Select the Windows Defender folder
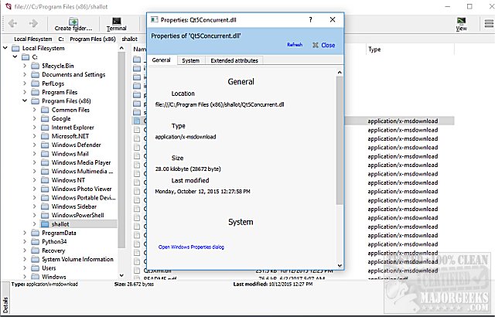Screen dimensions: 495x317 pyautogui.click(x=77, y=145)
